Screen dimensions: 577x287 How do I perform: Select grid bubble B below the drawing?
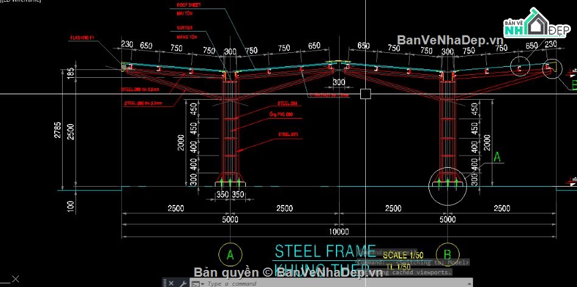pos(447,254)
